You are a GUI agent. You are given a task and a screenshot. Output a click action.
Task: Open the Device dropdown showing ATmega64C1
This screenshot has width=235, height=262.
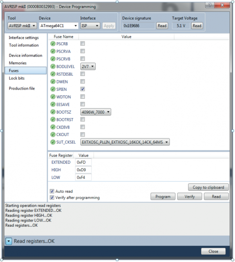coord(58,26)
